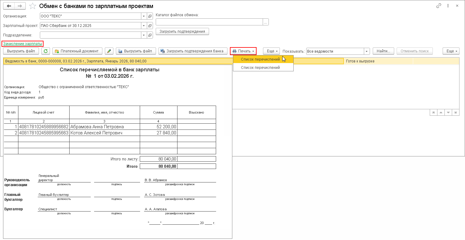
Task: Move down one item in the list
Action: (x=448, y=112)
